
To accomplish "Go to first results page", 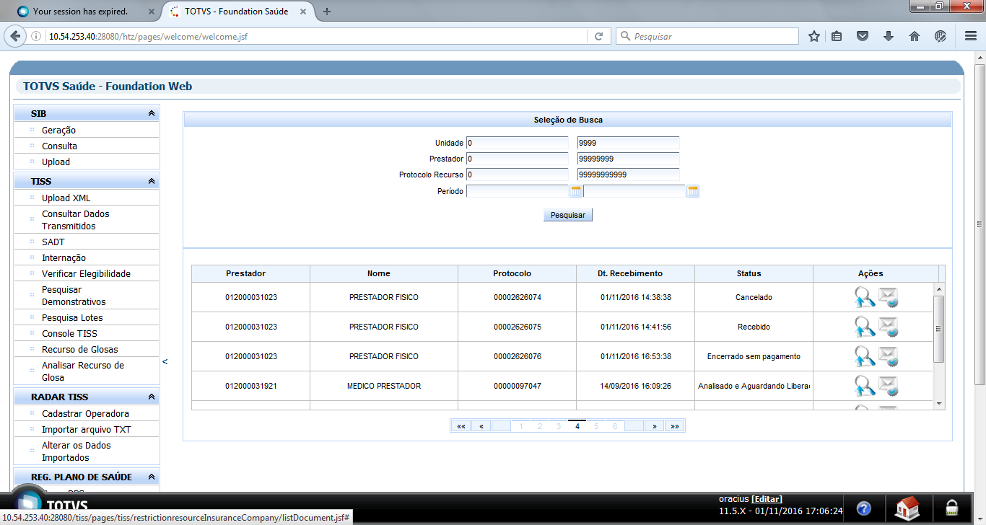I will tap(461, 426).
